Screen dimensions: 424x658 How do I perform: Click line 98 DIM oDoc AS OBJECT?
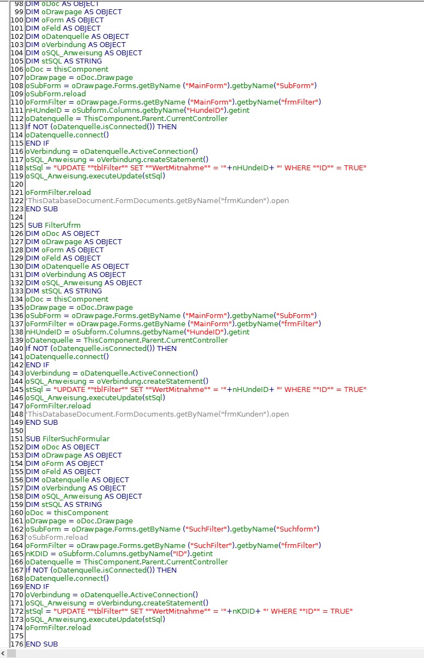(62, 4)
